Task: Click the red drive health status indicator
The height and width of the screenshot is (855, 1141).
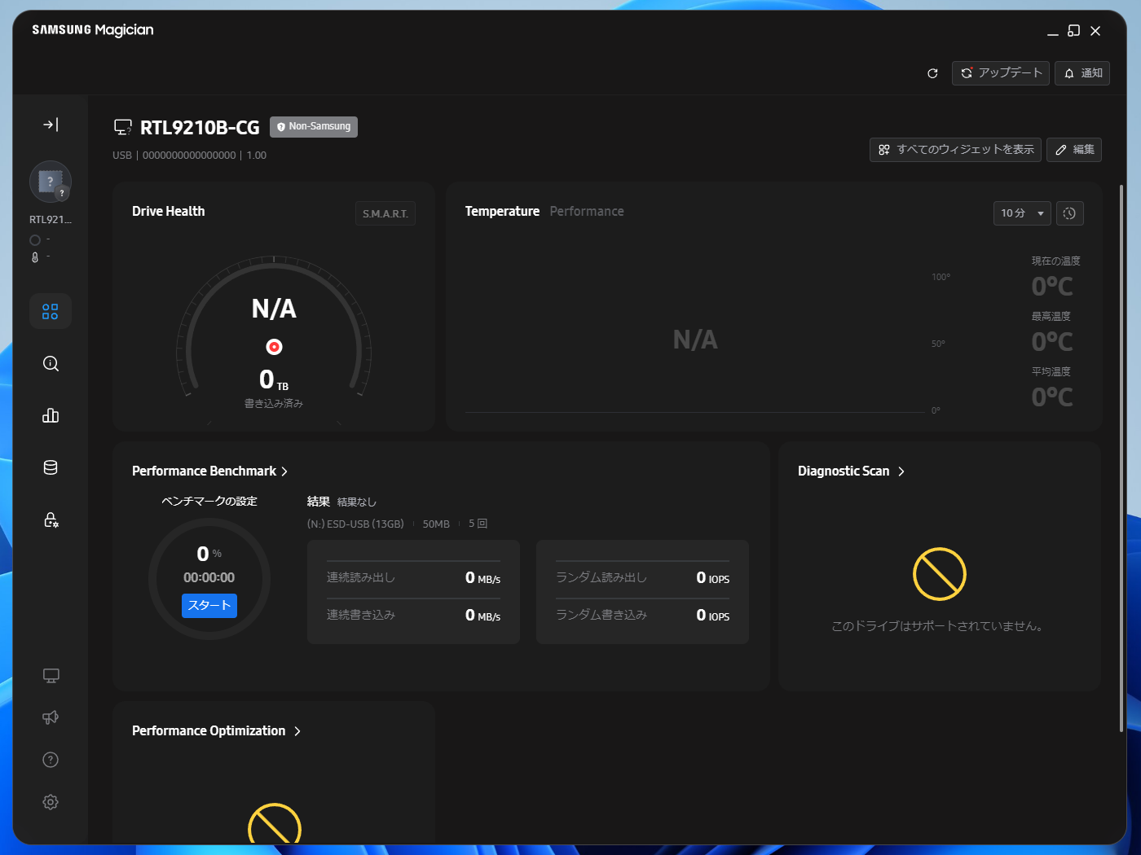Action: click(x=275, y=347)
